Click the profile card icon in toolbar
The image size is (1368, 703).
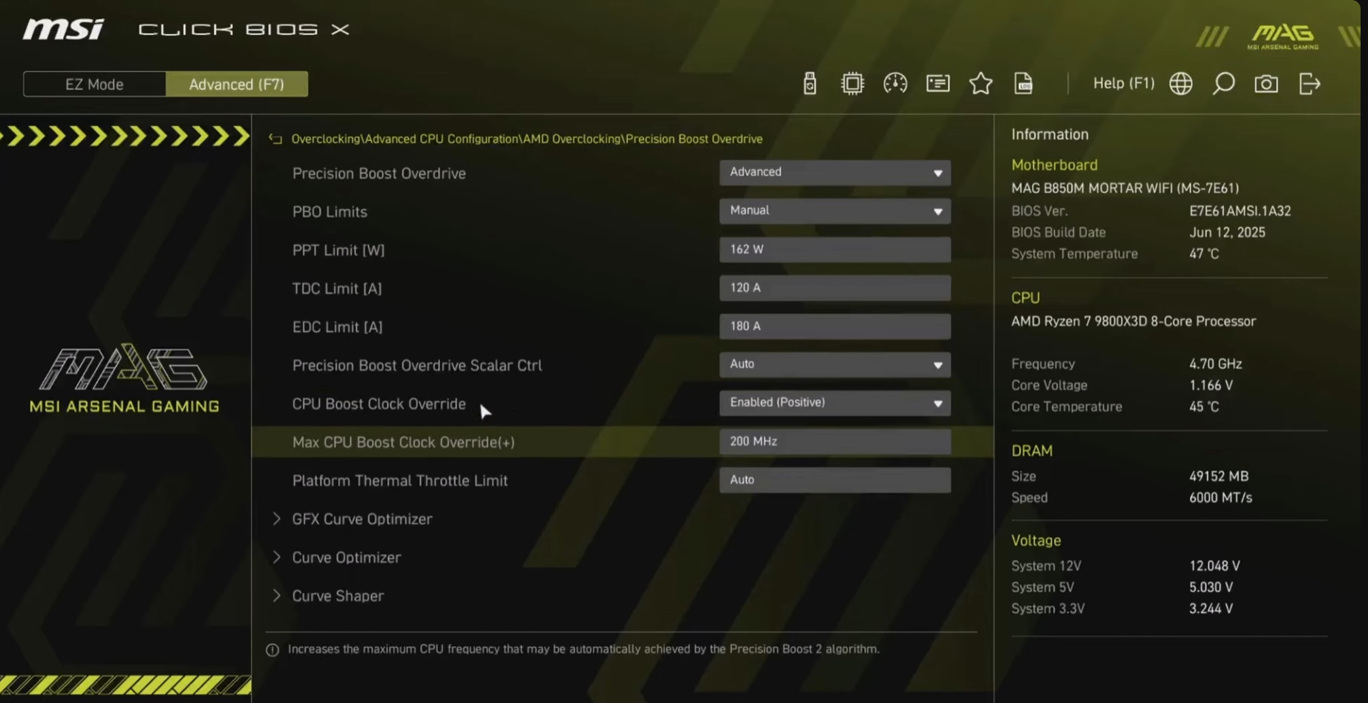(x=938, y=83)
